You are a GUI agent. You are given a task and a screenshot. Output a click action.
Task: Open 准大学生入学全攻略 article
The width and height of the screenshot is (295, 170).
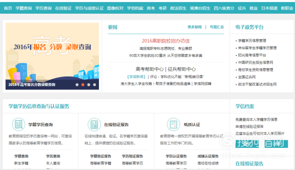[155, 84]
